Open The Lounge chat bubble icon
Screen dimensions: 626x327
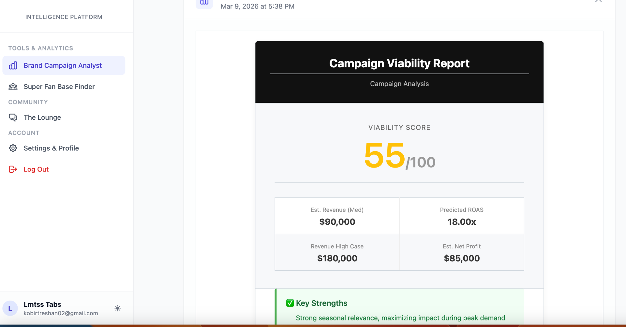coord(13,117)
